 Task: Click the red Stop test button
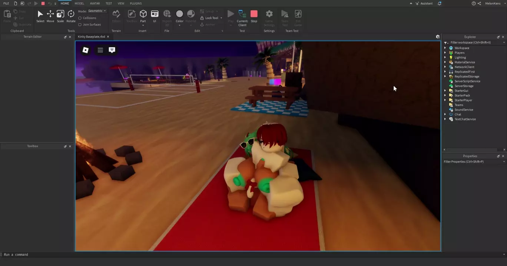pyautogui.click(x=254, y=16)
